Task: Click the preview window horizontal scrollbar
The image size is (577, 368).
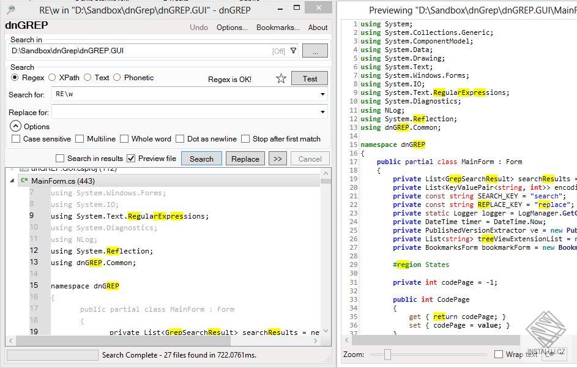Action: pos(436,340)
